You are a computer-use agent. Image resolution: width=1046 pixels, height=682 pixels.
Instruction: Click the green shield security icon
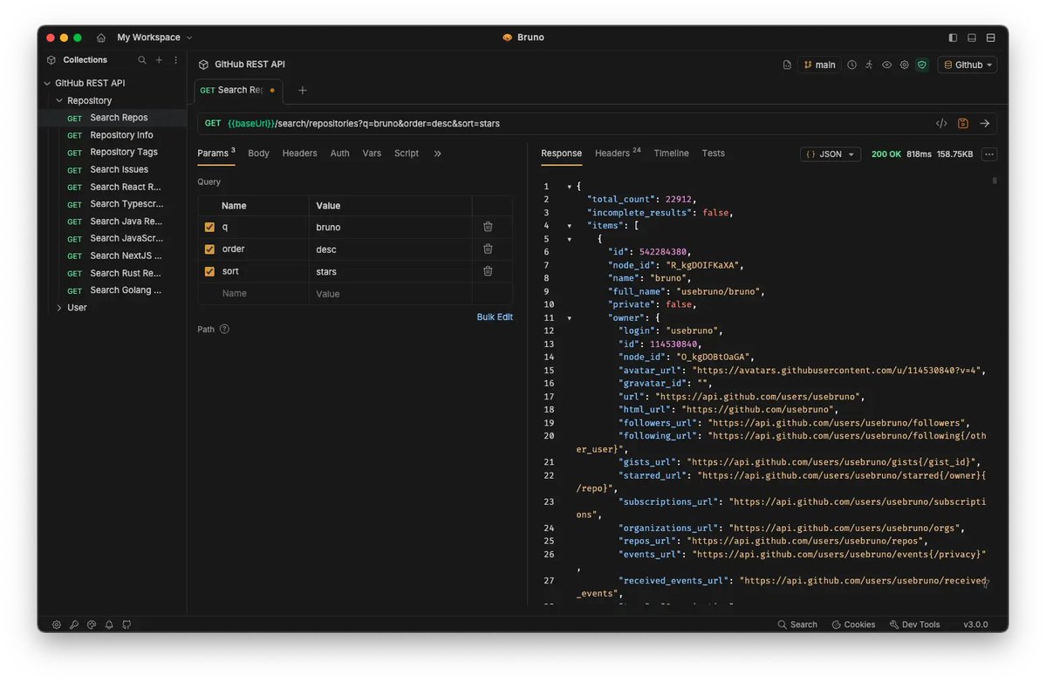(x=922, y=65)
